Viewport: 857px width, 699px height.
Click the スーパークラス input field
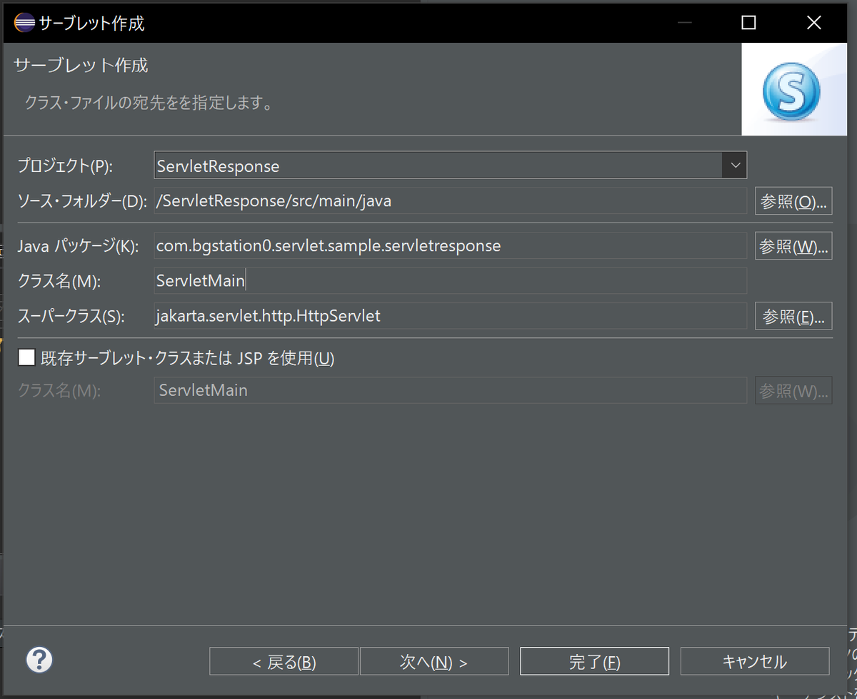(450, 316)
